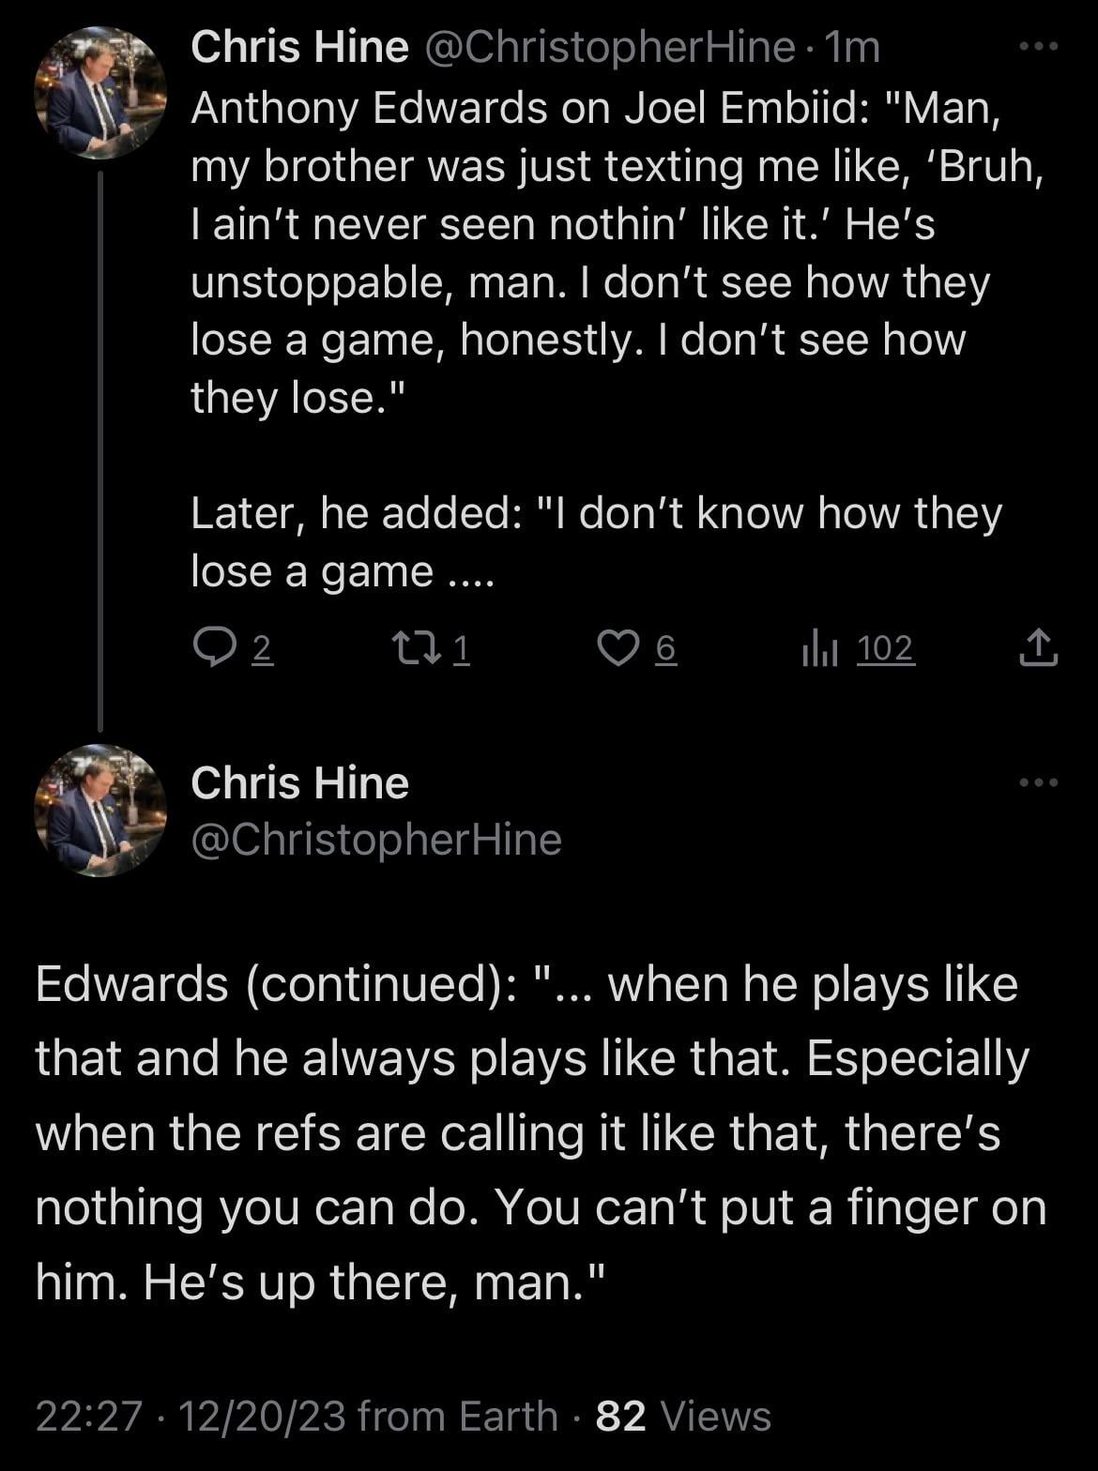The image size is (1098, 1471).
Task: Open the 82 Views count
Action: (683, 1416)
